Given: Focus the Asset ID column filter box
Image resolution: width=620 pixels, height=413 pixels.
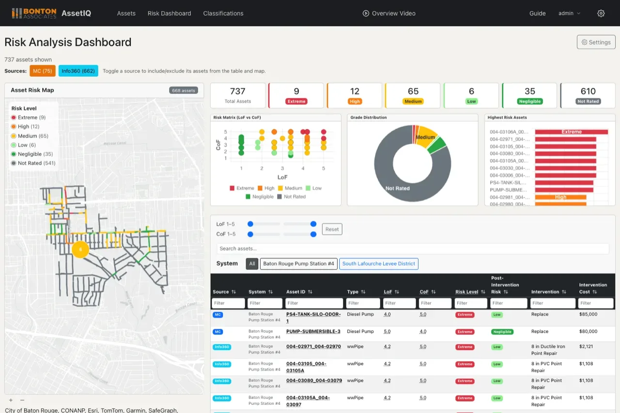Looking at the screenshot, I should click(314, 303).
